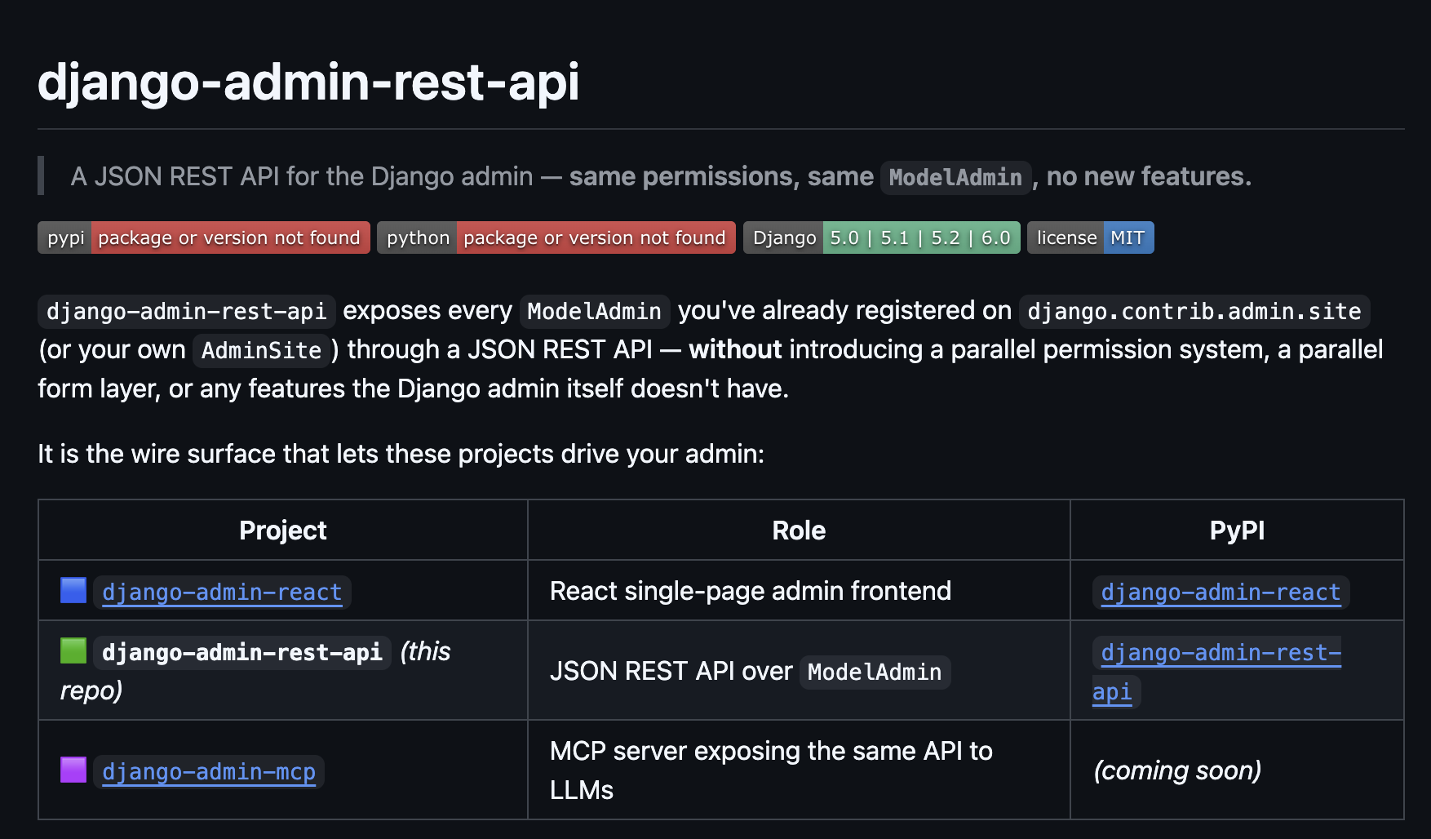Click the django.contrib.admin.site inline code
Image resolution: width=1431 pixels, height=839 pixels.
pyautogui.click(x=1194, y=311)
